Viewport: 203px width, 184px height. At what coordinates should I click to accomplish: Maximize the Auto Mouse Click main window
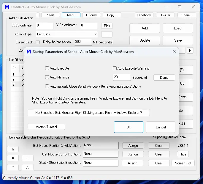(x=180, y=7)
